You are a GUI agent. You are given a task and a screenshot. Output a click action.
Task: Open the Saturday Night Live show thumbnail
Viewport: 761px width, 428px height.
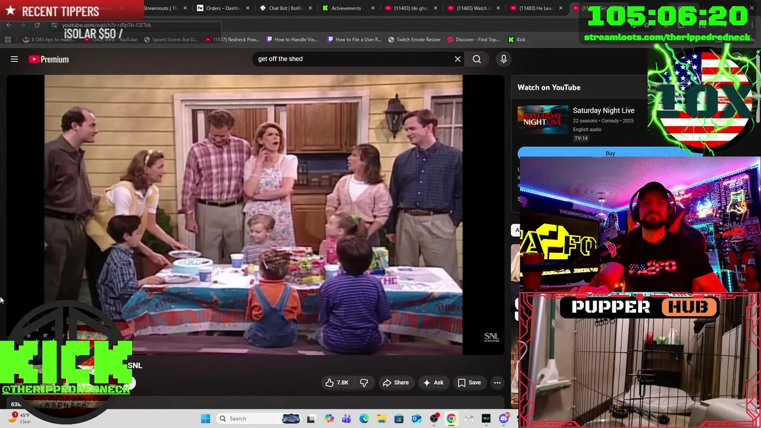(542, 120)
